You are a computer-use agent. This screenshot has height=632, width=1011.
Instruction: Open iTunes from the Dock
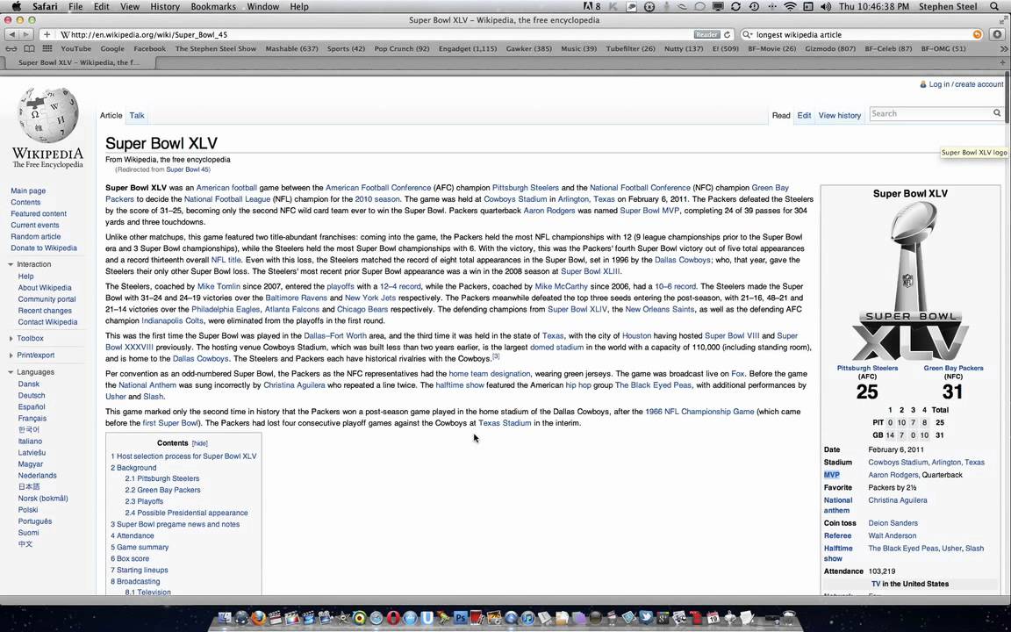tap(527, 618)
